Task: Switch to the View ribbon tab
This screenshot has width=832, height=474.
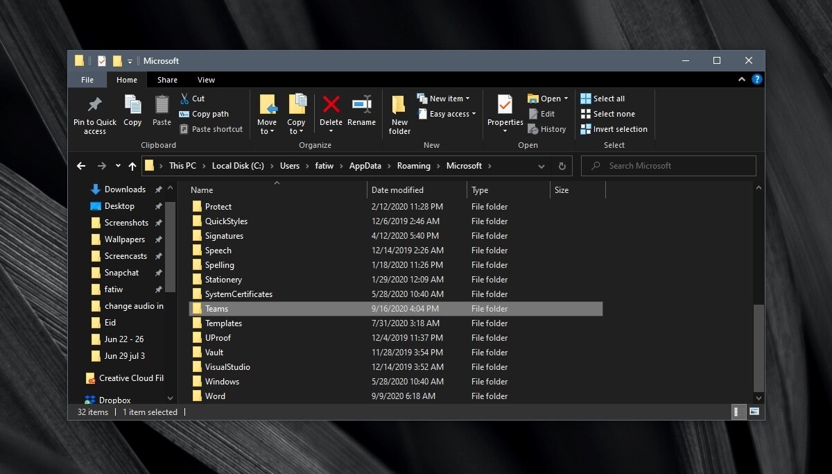Action: pyautogui.click(x=206, y=80)
